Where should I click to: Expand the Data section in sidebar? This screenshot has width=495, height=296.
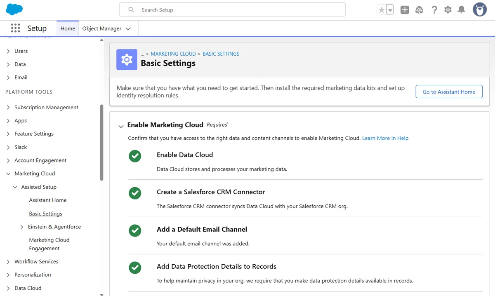click(x=8, y=64)
